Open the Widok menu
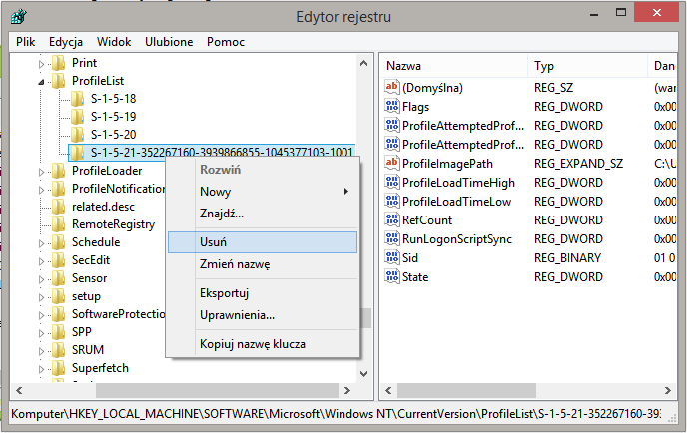Viewport: 687px width, 433px height. click(x=114, y=42)
